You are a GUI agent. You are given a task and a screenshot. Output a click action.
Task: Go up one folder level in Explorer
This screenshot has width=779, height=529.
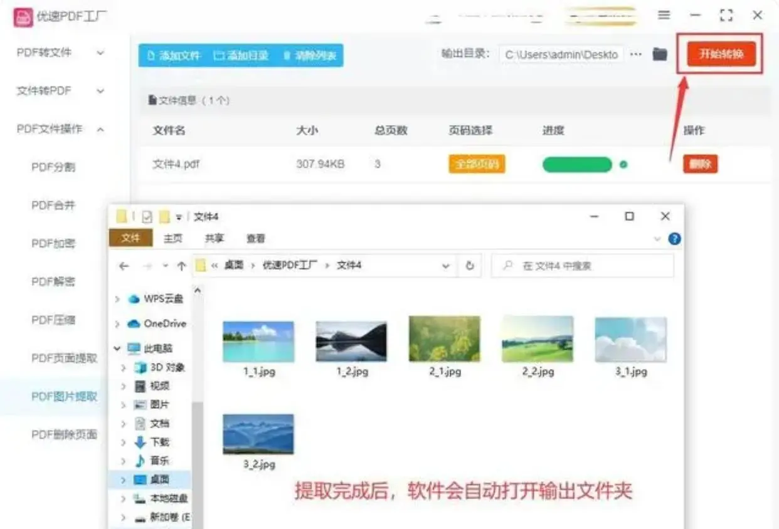(x=181, y=266)
